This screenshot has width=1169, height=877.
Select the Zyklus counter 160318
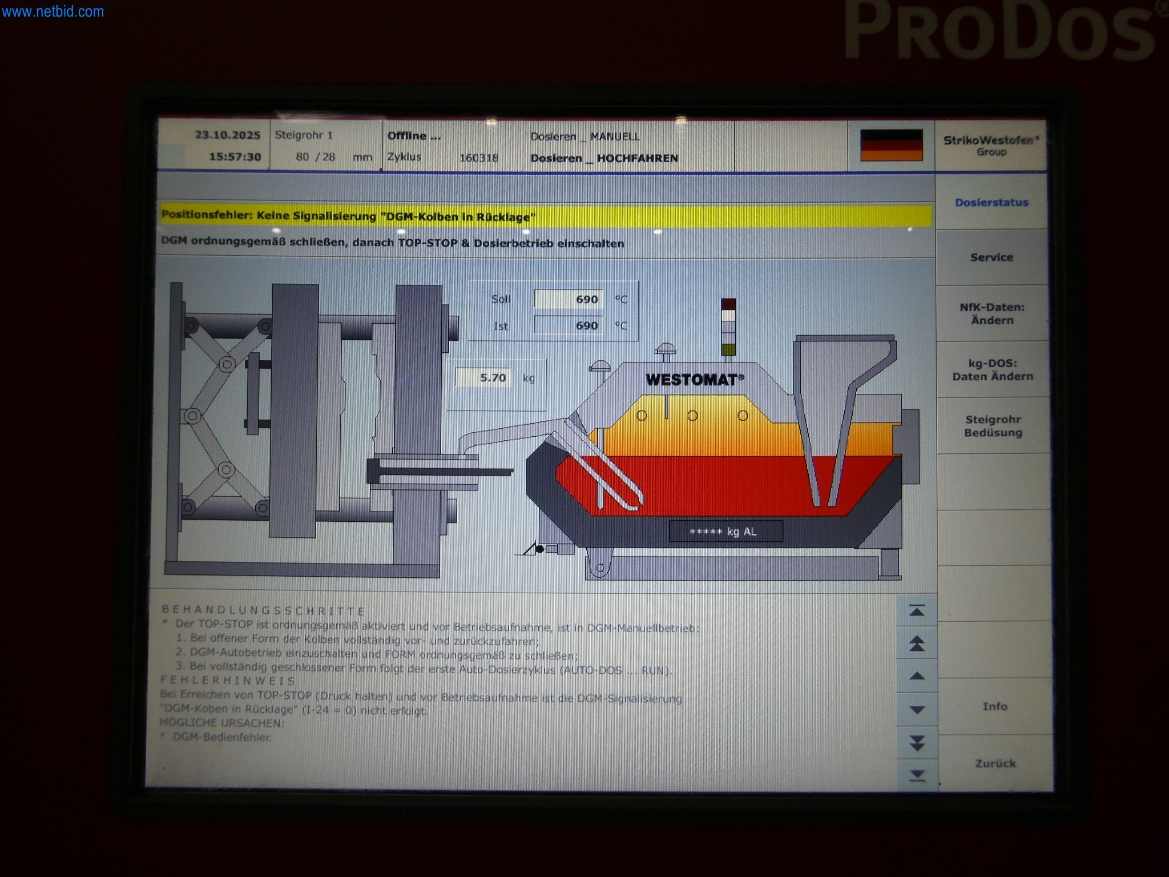[x=478, y=158]
